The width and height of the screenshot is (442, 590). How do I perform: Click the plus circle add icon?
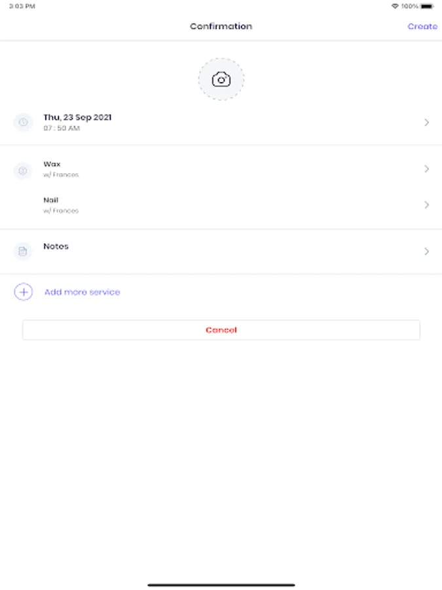point(23,292)
